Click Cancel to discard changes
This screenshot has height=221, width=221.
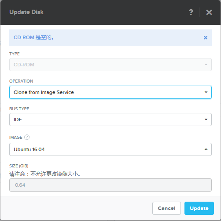pyautogui.click(x=166, y=208)
